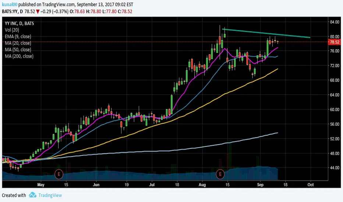
Task: Select the MA (50, close) indicator label
Action: [18, 50]
